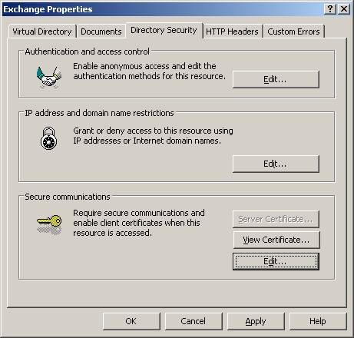354x338 pixels.
Task: Click 'Enable anonymous access and edit the' text
Action: [x=144, y=66]
